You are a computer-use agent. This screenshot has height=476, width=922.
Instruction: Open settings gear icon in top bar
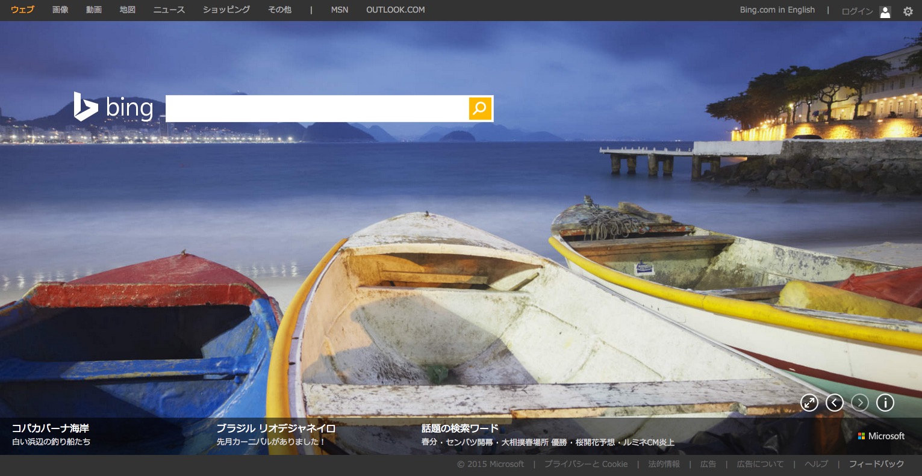tap(908, 11)
